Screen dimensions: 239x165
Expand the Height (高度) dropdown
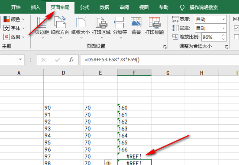pos(223,28)
